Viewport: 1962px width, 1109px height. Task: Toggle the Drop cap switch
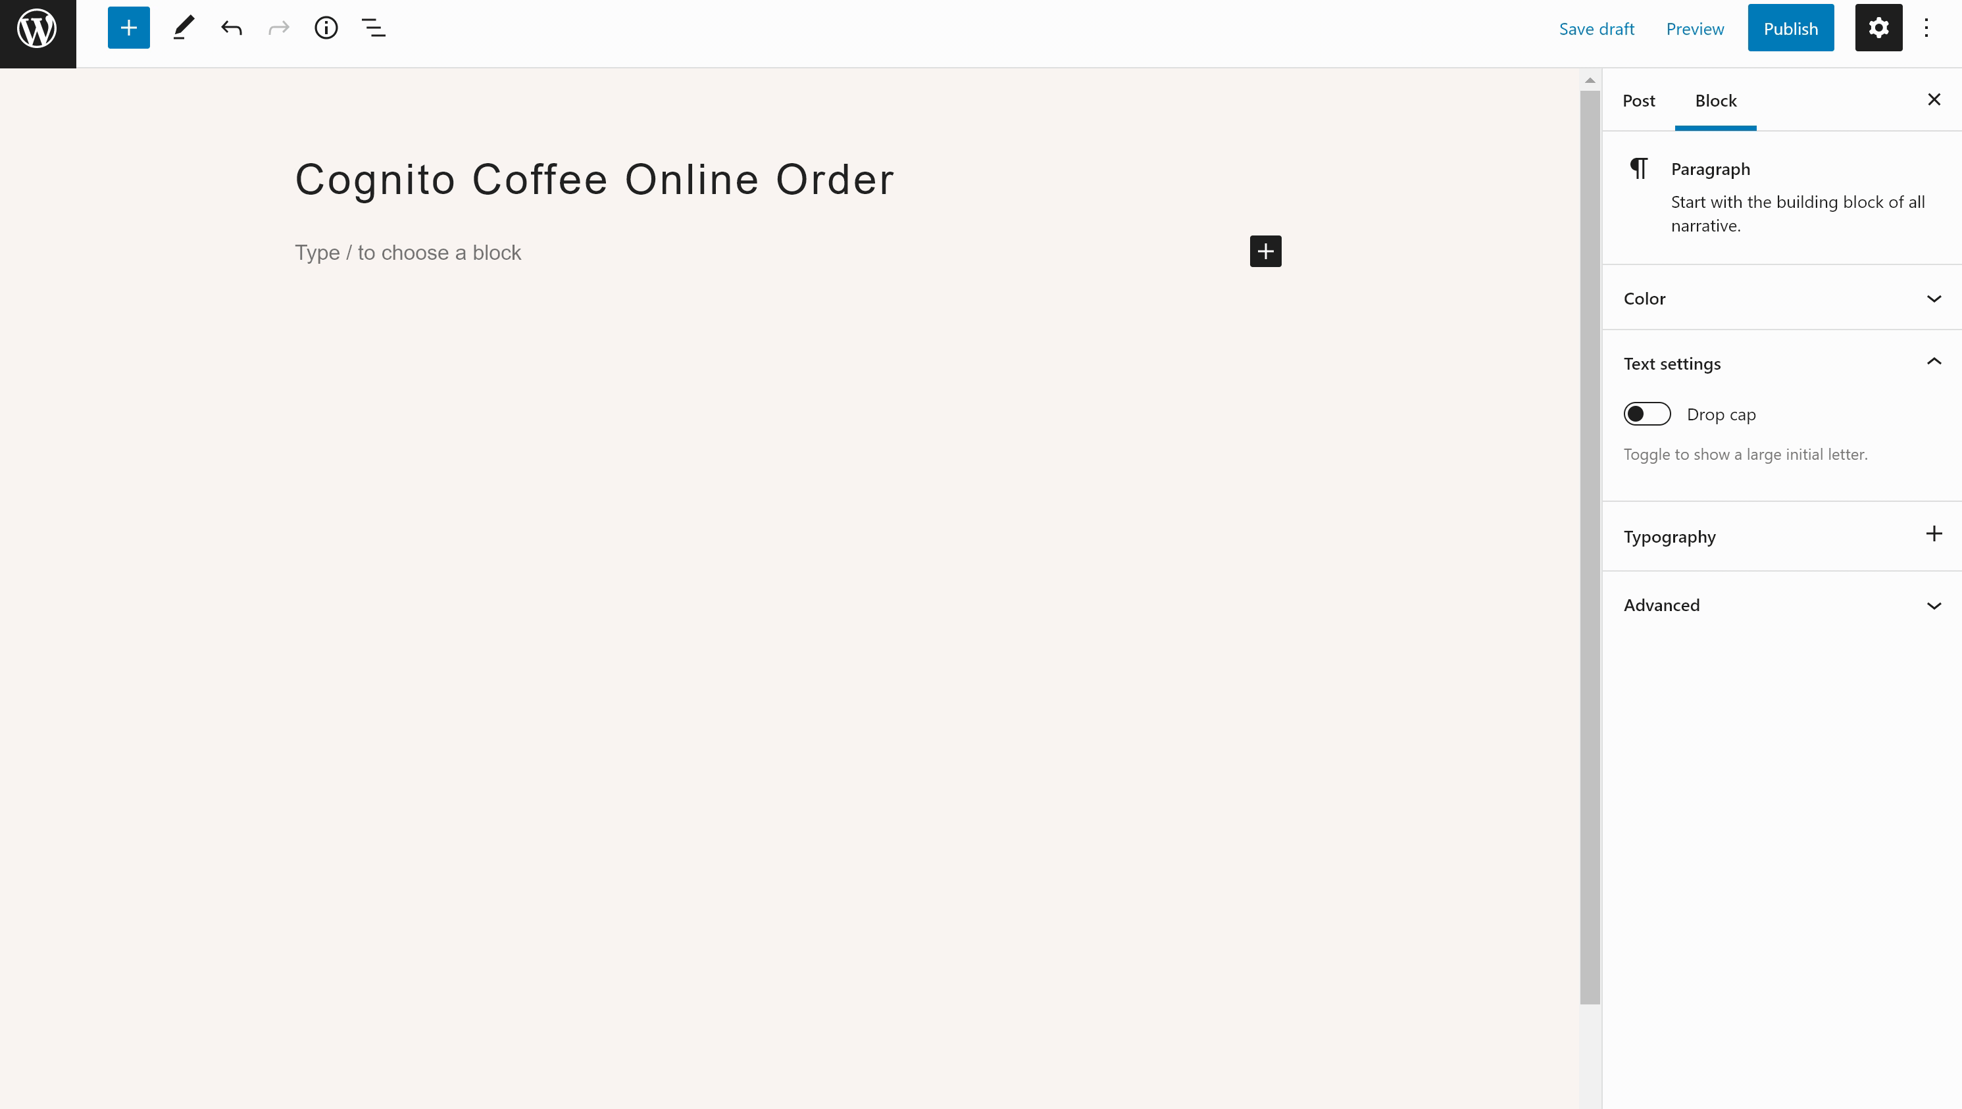(1647, 414)
